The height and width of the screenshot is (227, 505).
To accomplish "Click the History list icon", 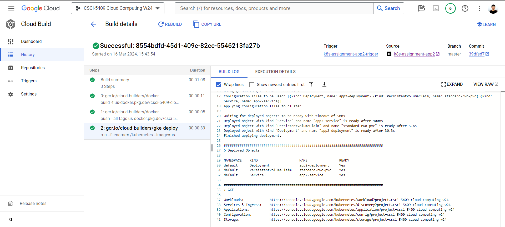I will point(11,55).
